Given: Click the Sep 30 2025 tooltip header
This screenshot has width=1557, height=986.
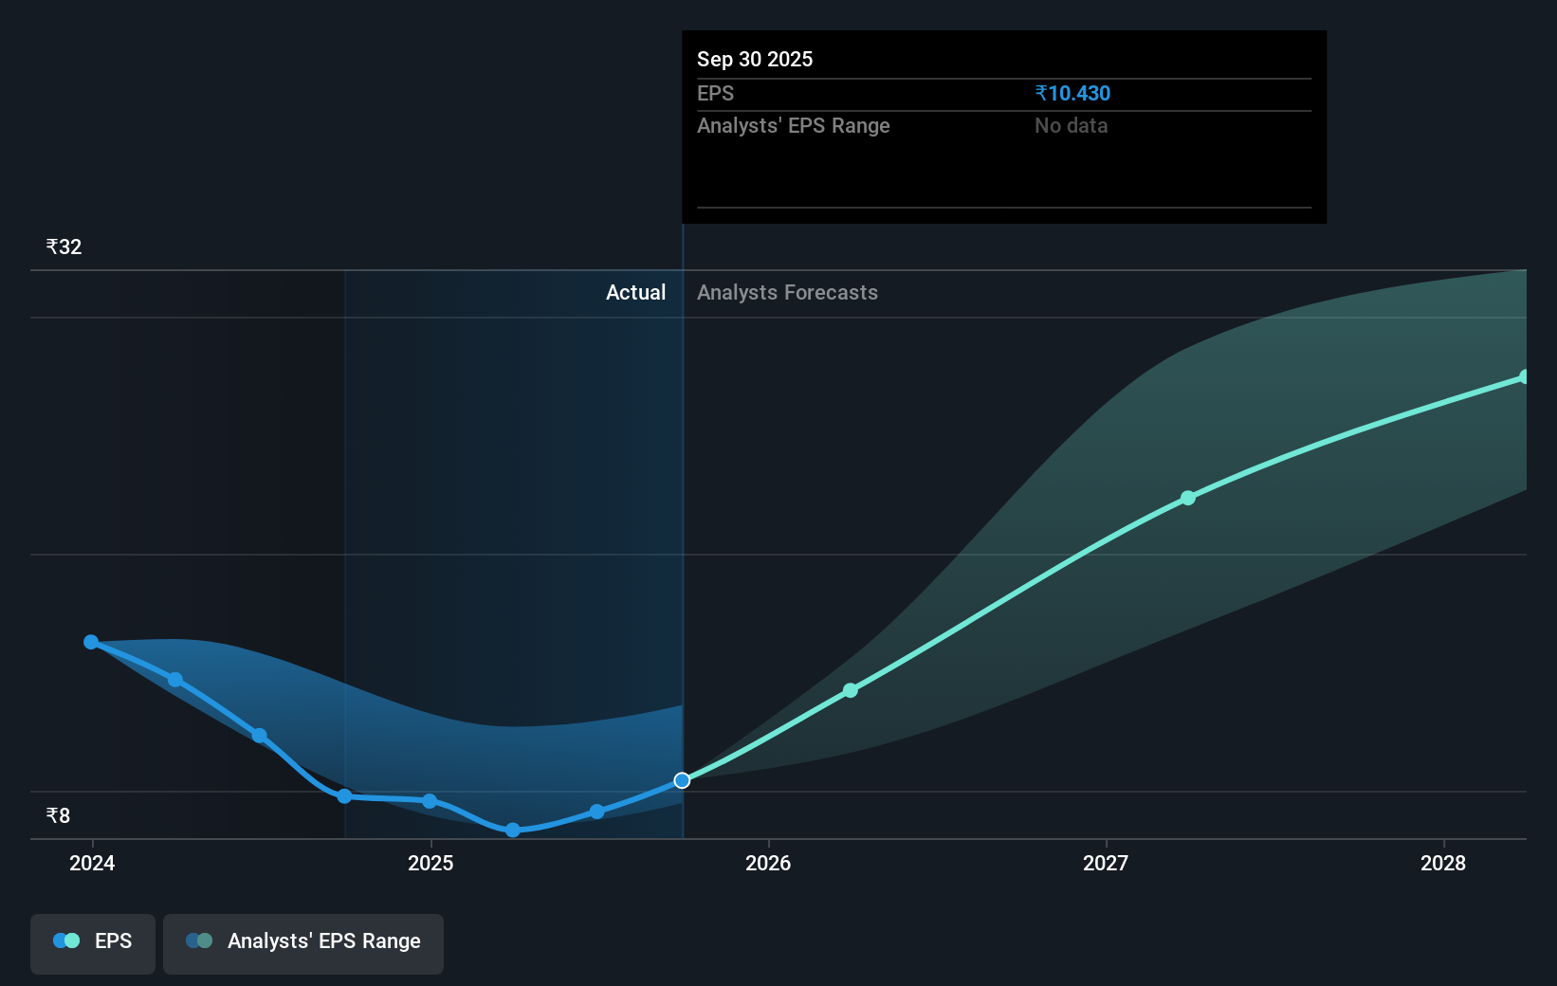Looking at the screenshot, I should tap(754, 59).
